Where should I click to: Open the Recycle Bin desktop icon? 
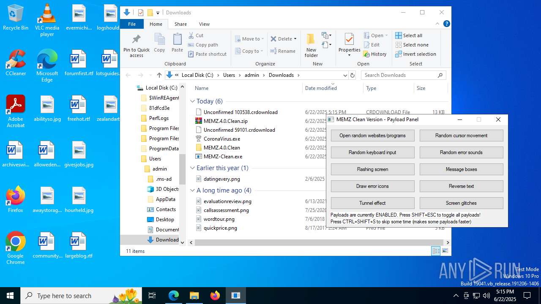16,18
